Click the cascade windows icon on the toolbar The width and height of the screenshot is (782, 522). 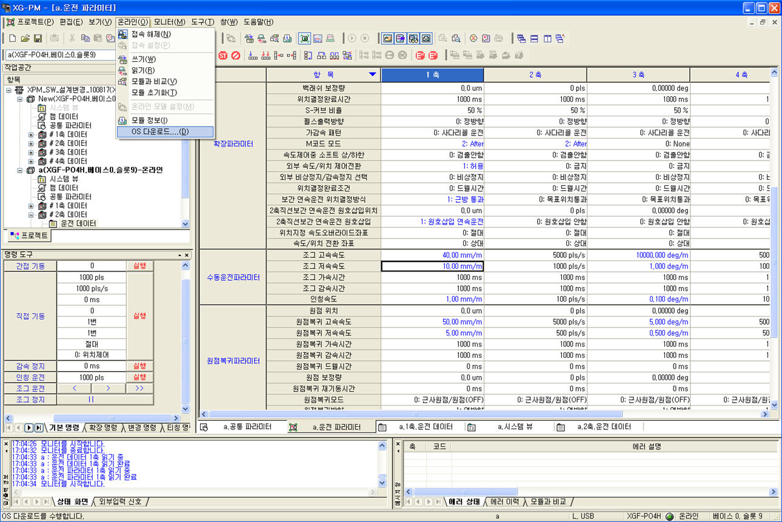point(521,39)
